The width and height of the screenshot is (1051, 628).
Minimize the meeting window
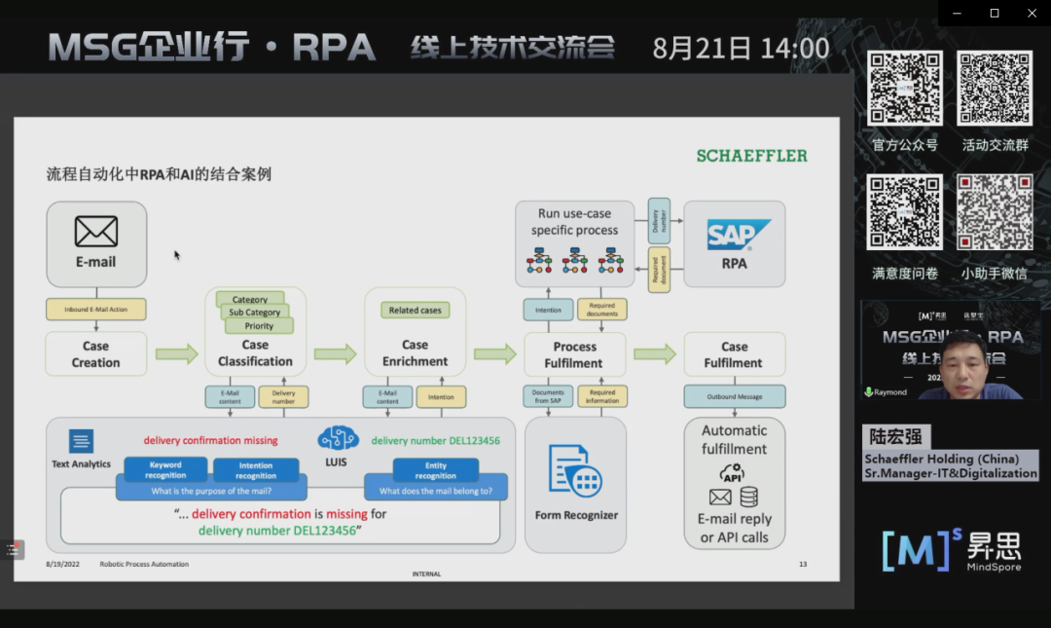click(x=958, y=13)
